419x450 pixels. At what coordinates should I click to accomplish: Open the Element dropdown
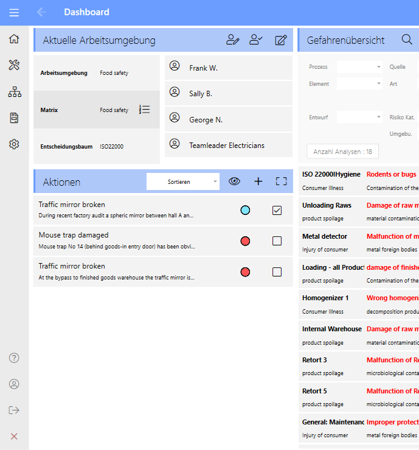359,83
